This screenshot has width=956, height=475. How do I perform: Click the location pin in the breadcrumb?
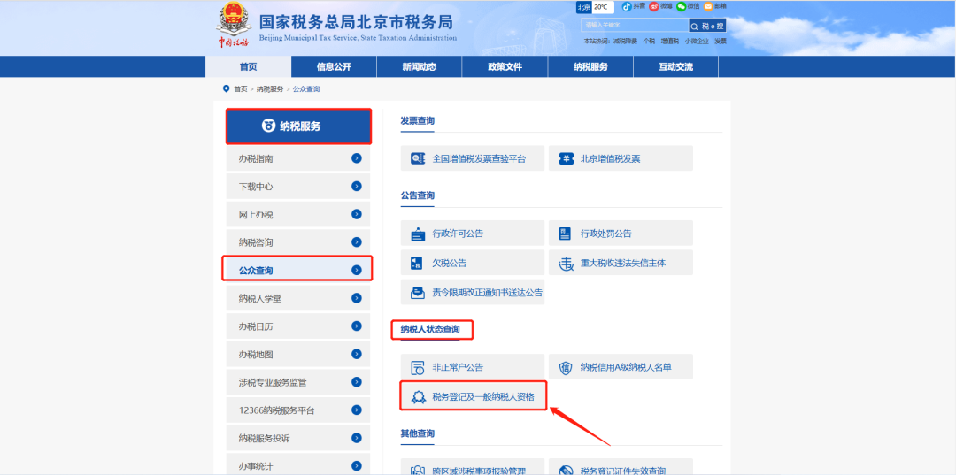(227, 89)
